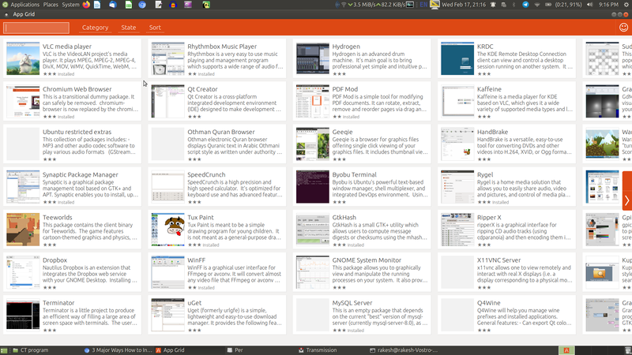Open the green spreadsheet panel launcher
The width and height of the screenshot is (632, 355).
128,5
